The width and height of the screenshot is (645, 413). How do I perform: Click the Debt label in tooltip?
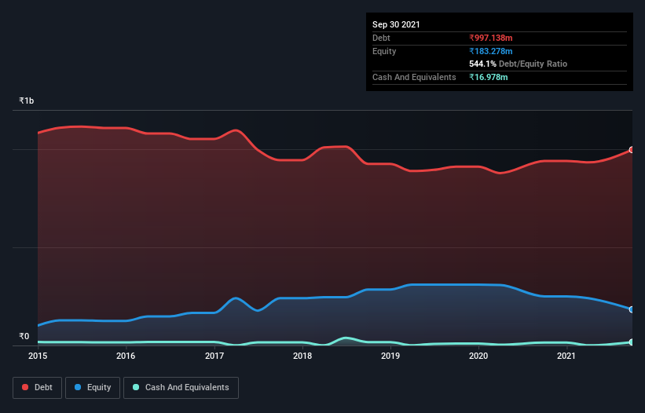tap(381, 38)
